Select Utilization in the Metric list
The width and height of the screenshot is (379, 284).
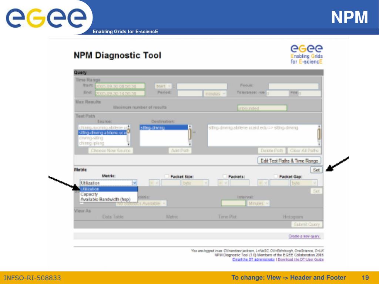[x=109, y=189]
